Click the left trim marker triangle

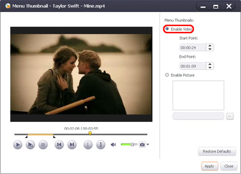pyautogui.click(x=27, y=137)
